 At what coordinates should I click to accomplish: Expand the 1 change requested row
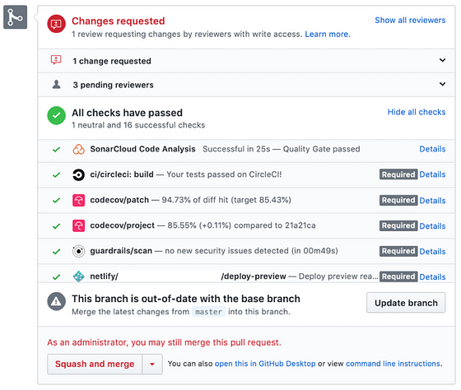[x=246, y=61]
